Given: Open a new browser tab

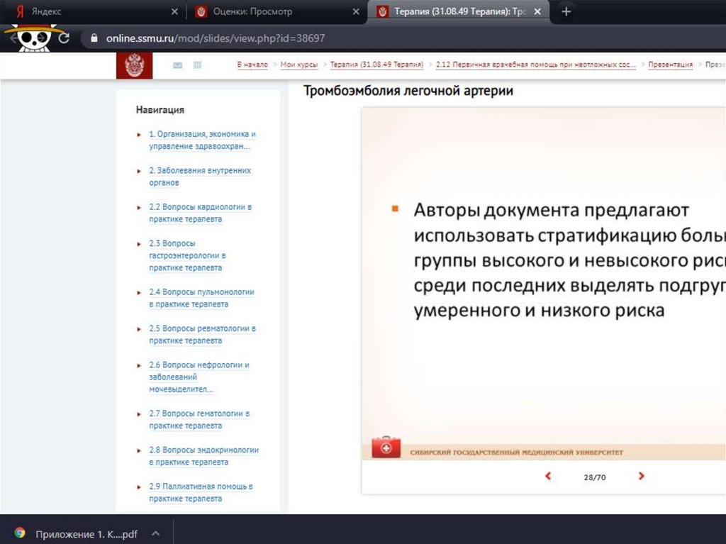Looking at the screenshot, I should (x=566, y=12).
